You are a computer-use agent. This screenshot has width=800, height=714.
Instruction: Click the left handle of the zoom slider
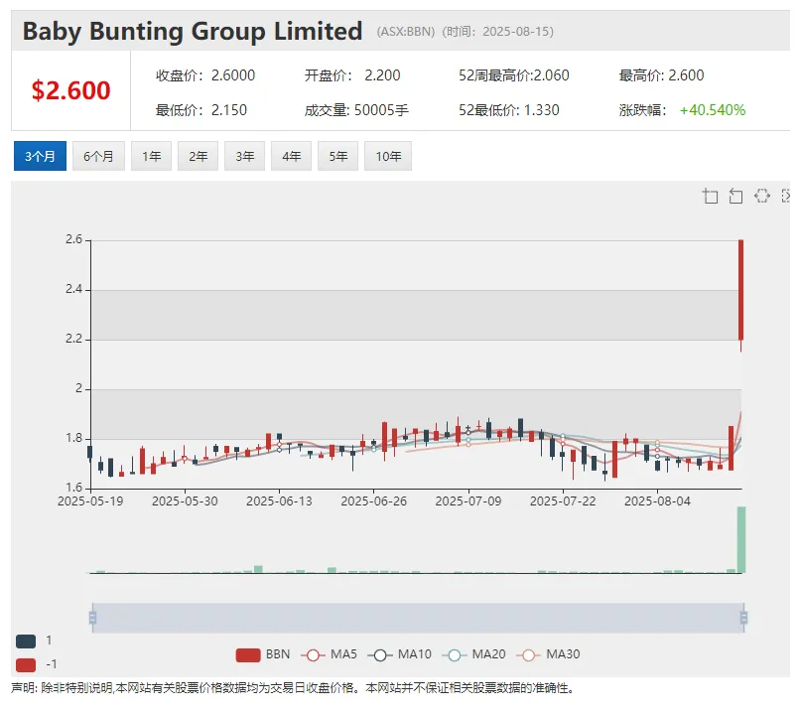(92, 618)
